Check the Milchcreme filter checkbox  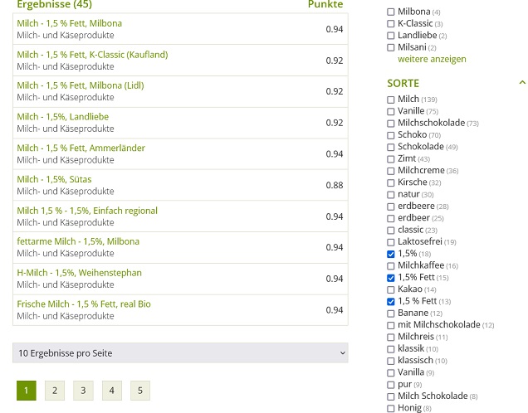coord(391,171)
